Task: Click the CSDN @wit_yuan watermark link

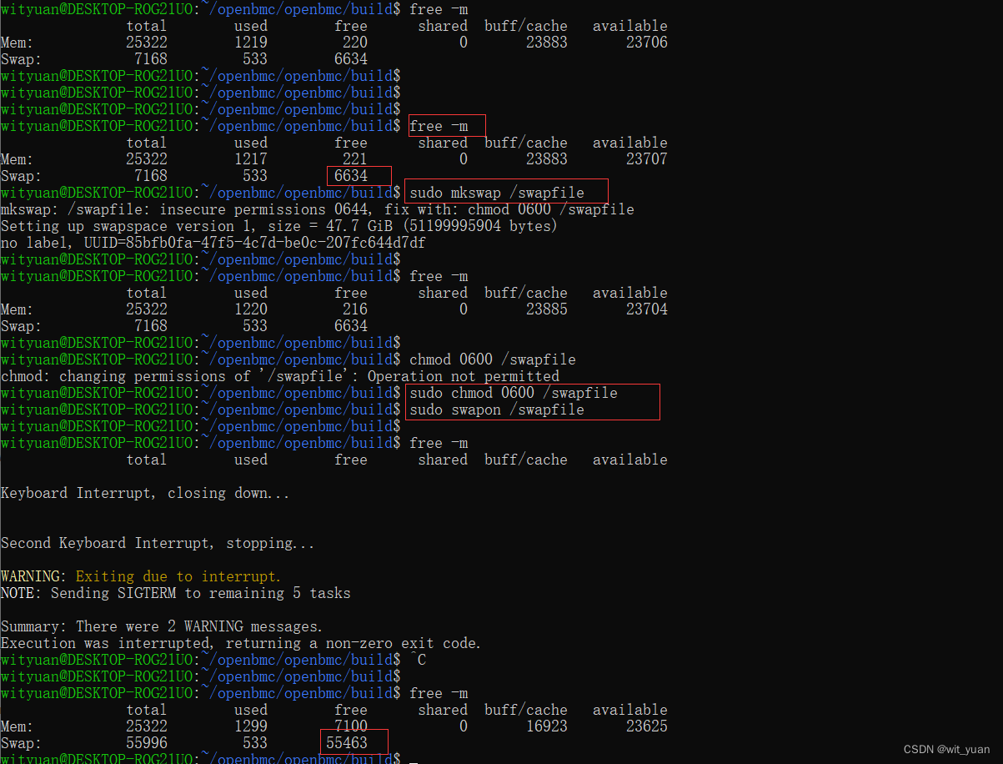Action: (946, 750)
